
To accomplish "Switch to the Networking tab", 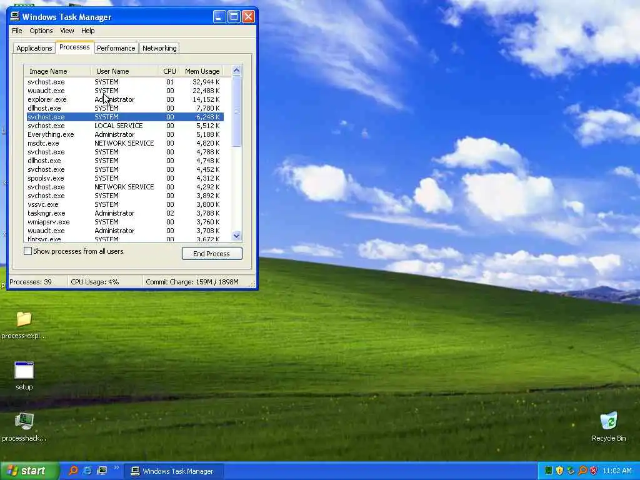I will [159, 48].
